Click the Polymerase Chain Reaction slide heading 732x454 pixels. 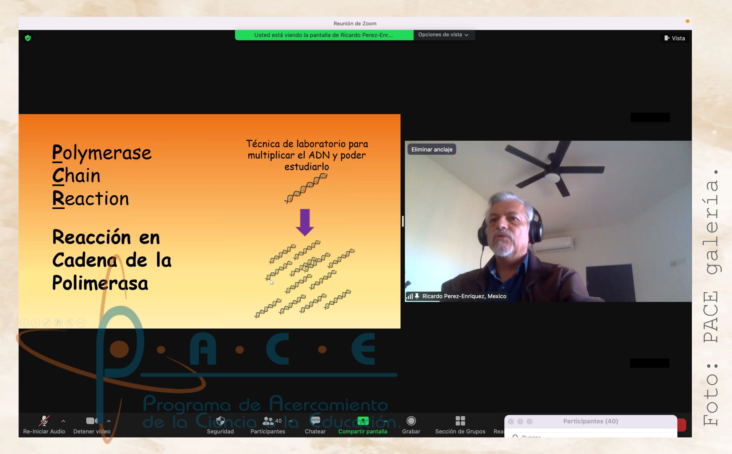click(x=102, y=175)
